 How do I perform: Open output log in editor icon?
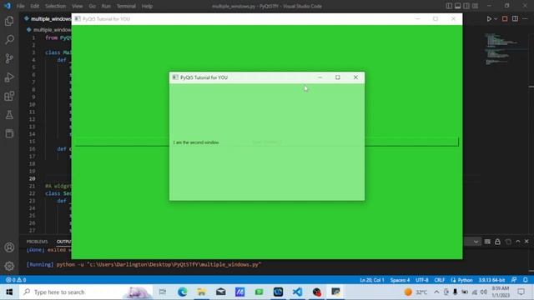pos(508,242)
